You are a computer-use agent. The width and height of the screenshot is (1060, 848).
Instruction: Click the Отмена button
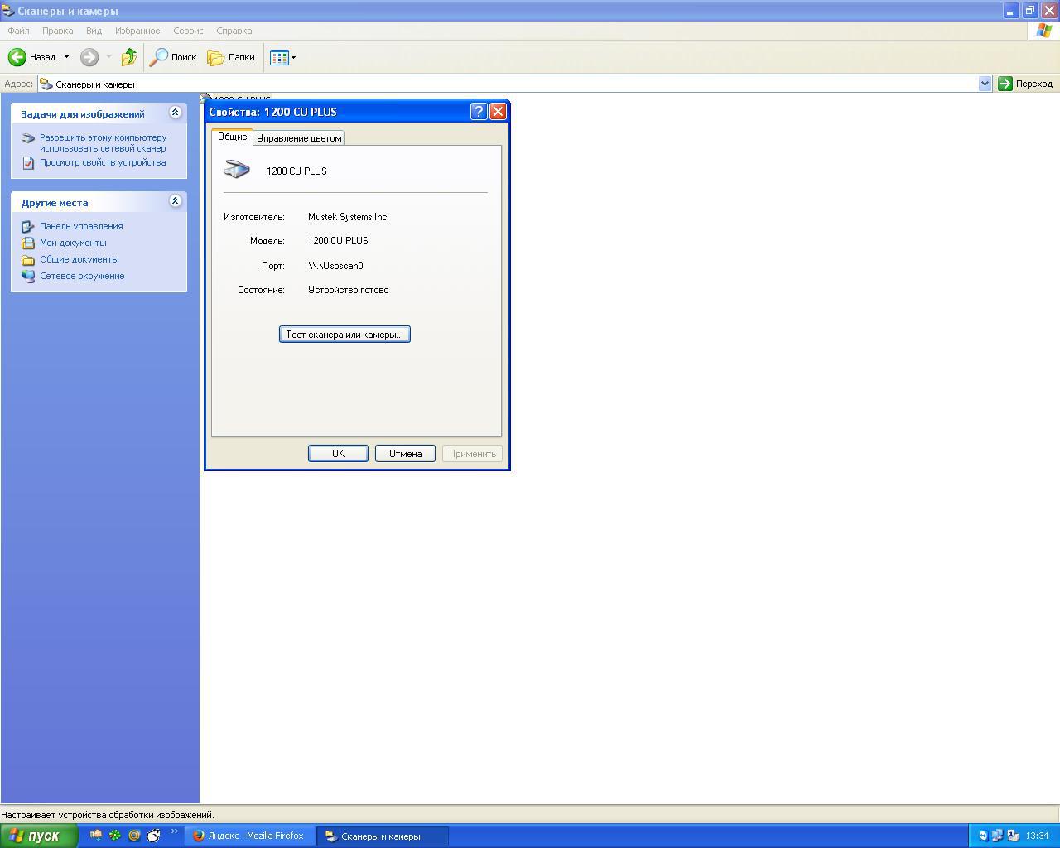point(405,454)
